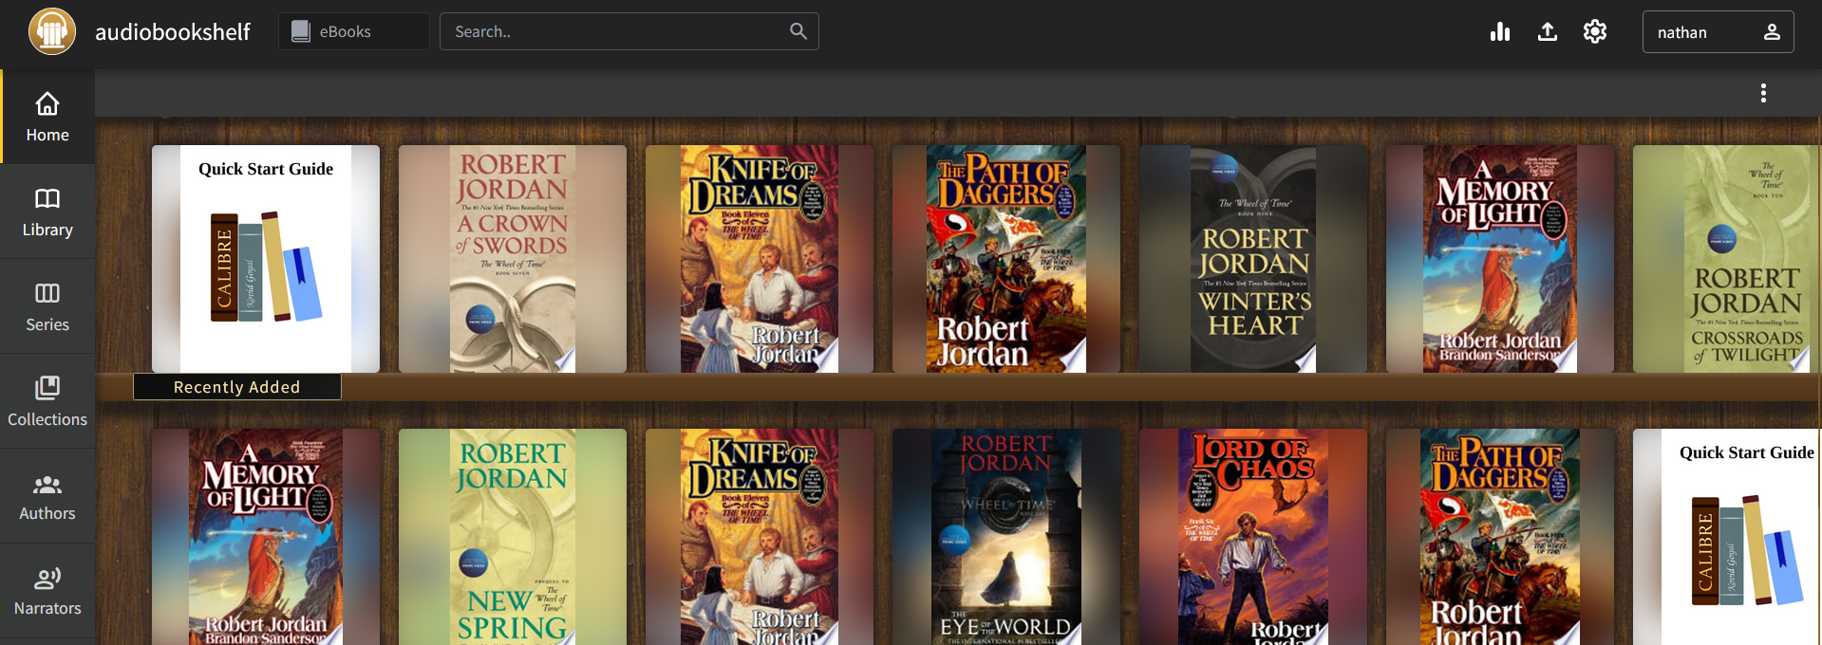
Task: Open the nathan user account button
Action: pyautogui.click(x=1718, y=31)
